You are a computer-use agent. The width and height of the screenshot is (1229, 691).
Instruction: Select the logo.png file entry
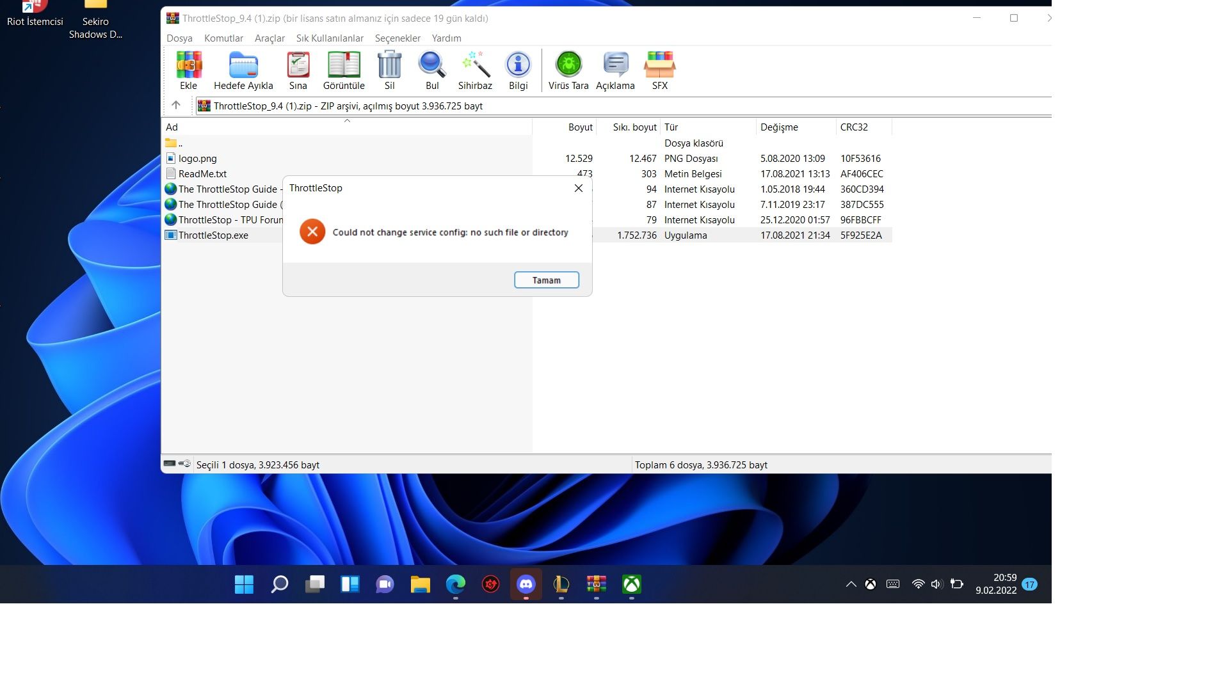point(197,159)
